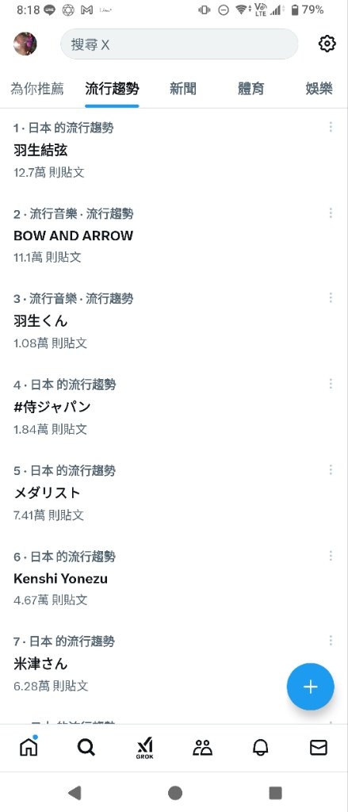Tap the Android back navigation button

pyautogui.click(x=75, y=792)
